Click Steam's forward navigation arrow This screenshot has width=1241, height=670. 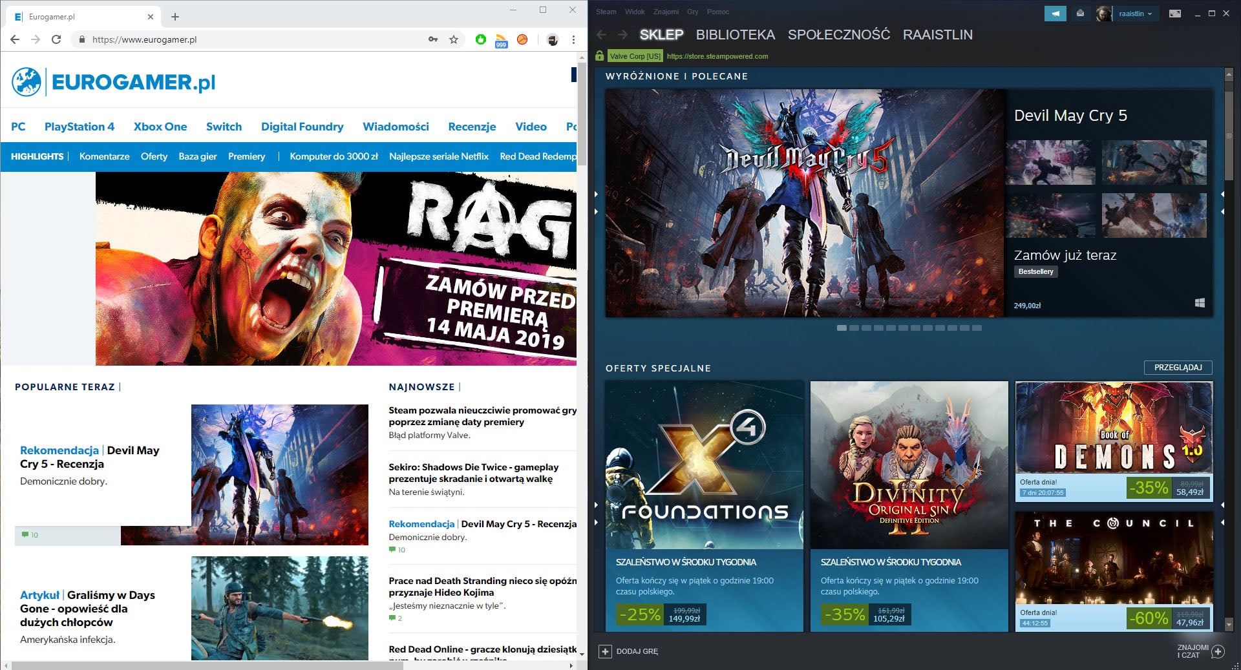tap(622, 35)
